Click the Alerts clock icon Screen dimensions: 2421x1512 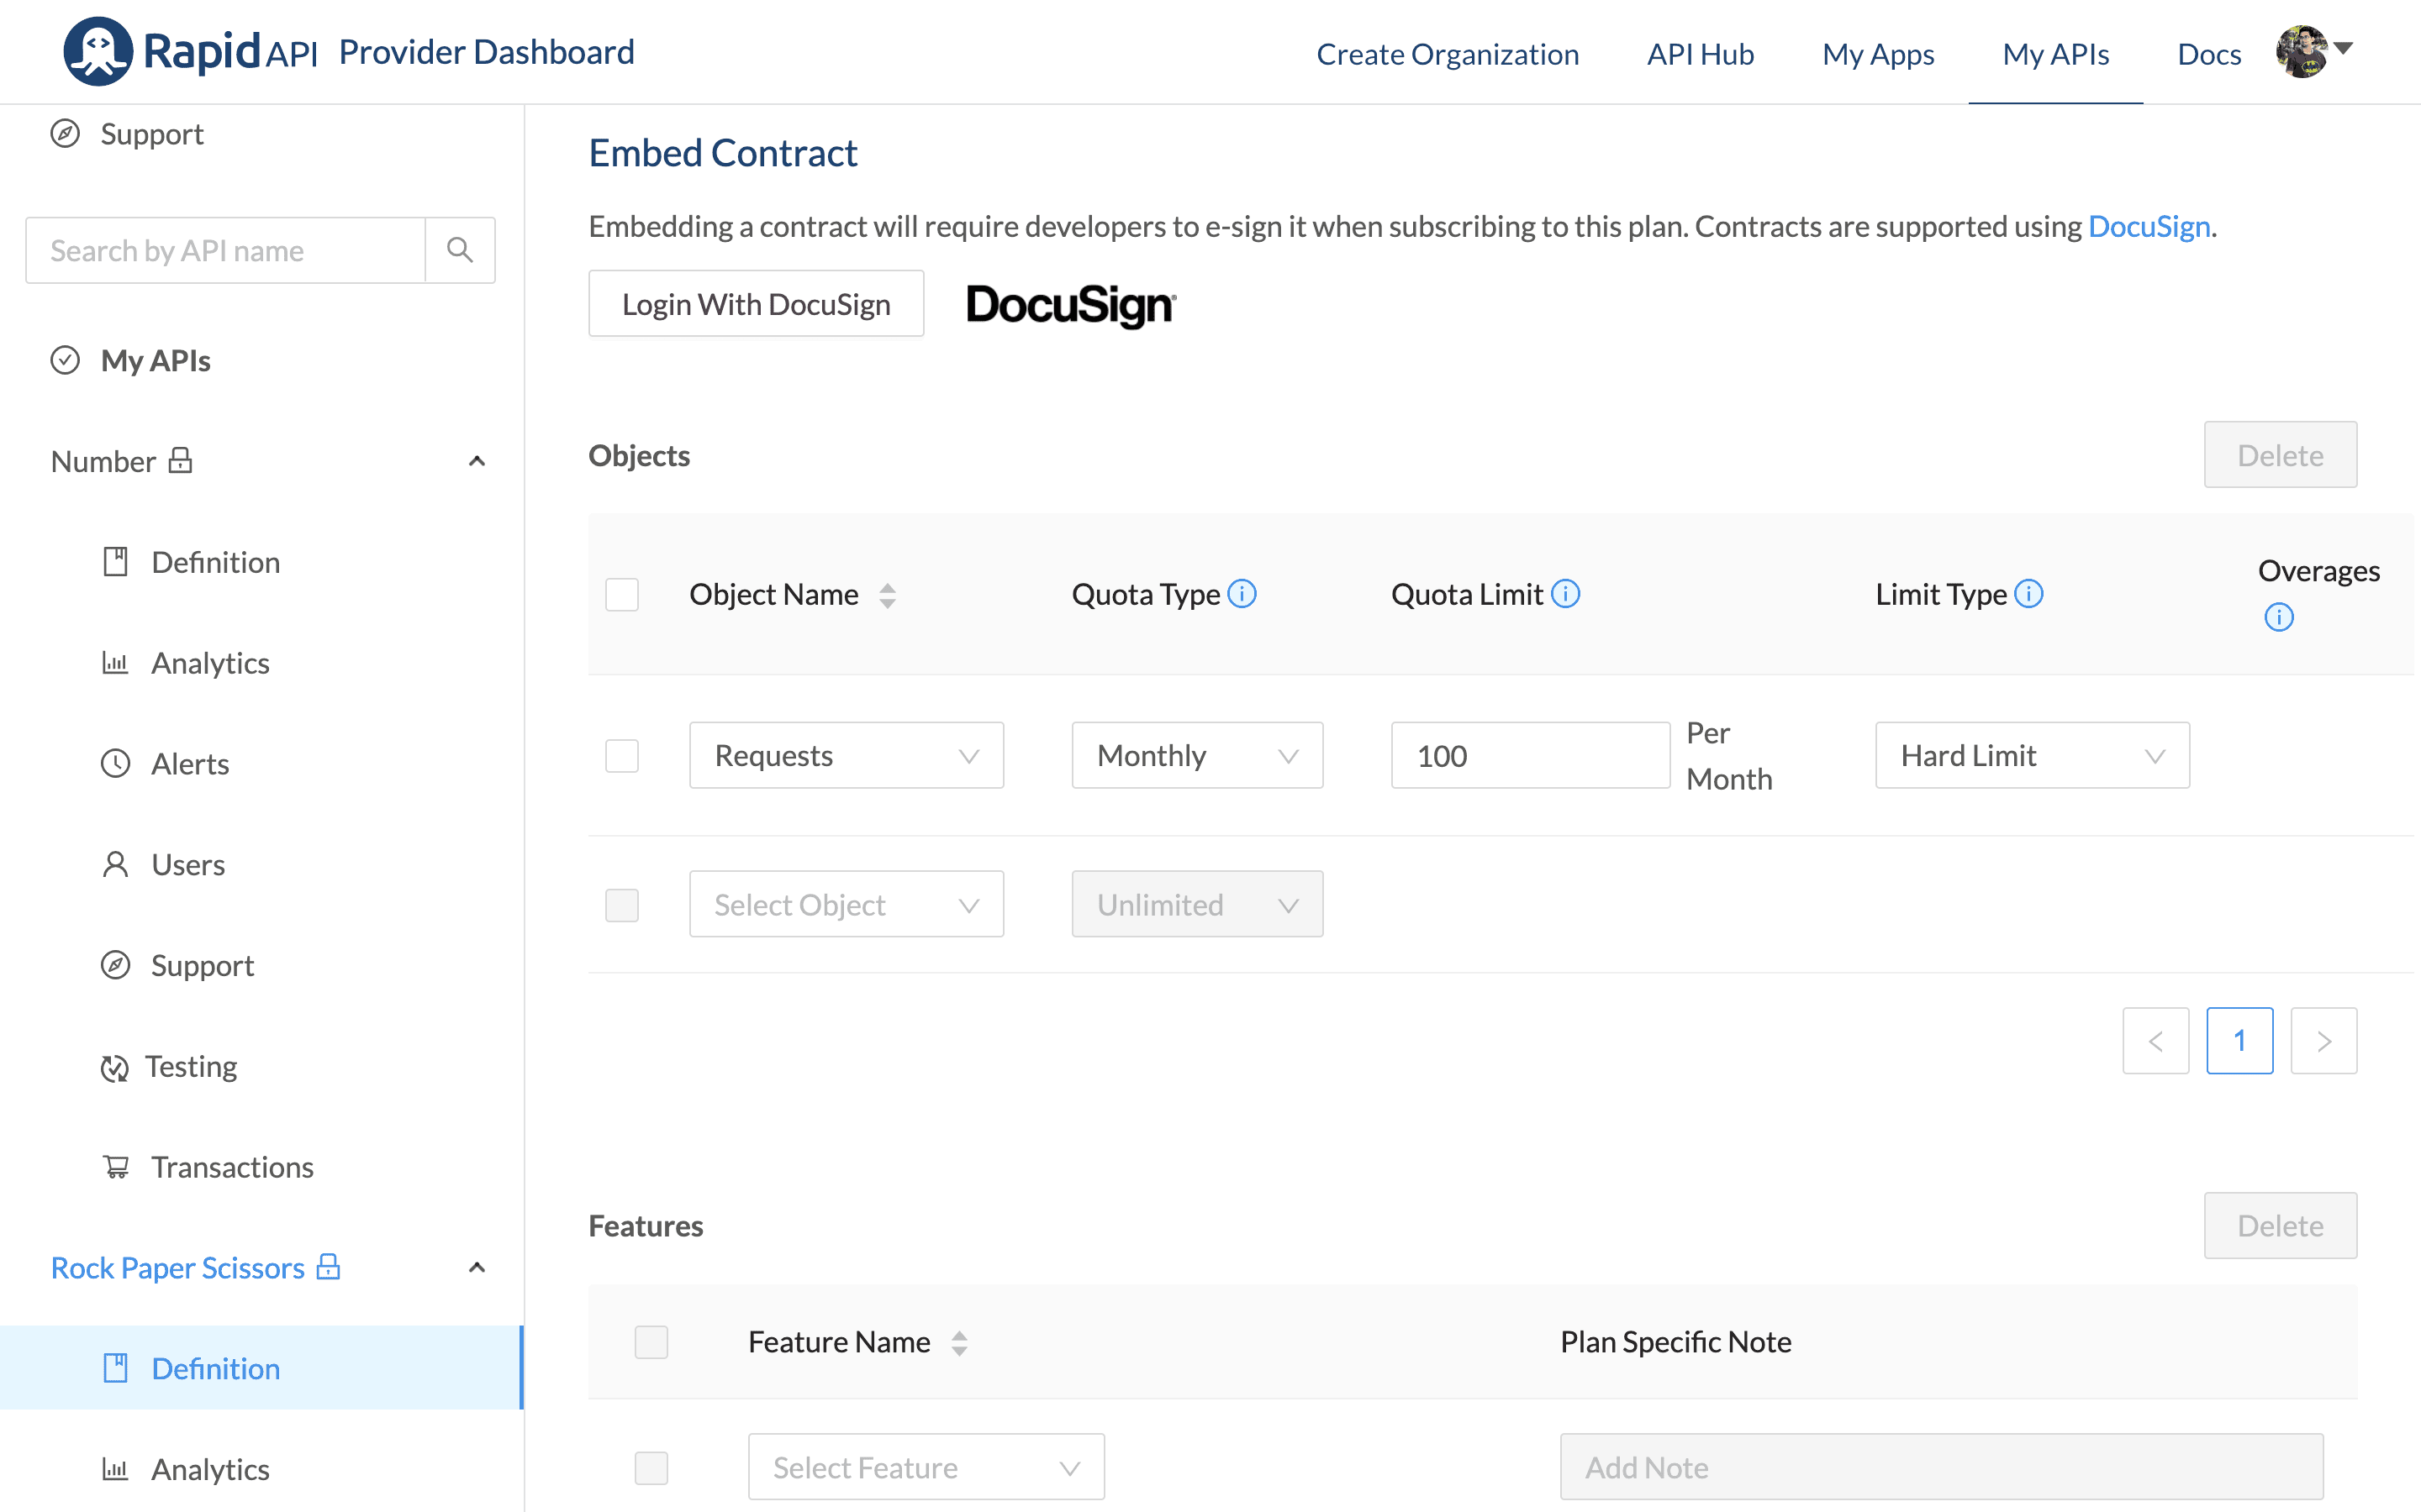pyautogui.click(x=116, y=764)
